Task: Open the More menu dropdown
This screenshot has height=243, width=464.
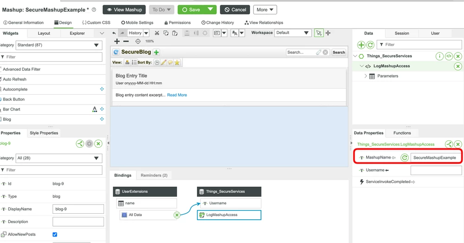Action: pos(265,10)
